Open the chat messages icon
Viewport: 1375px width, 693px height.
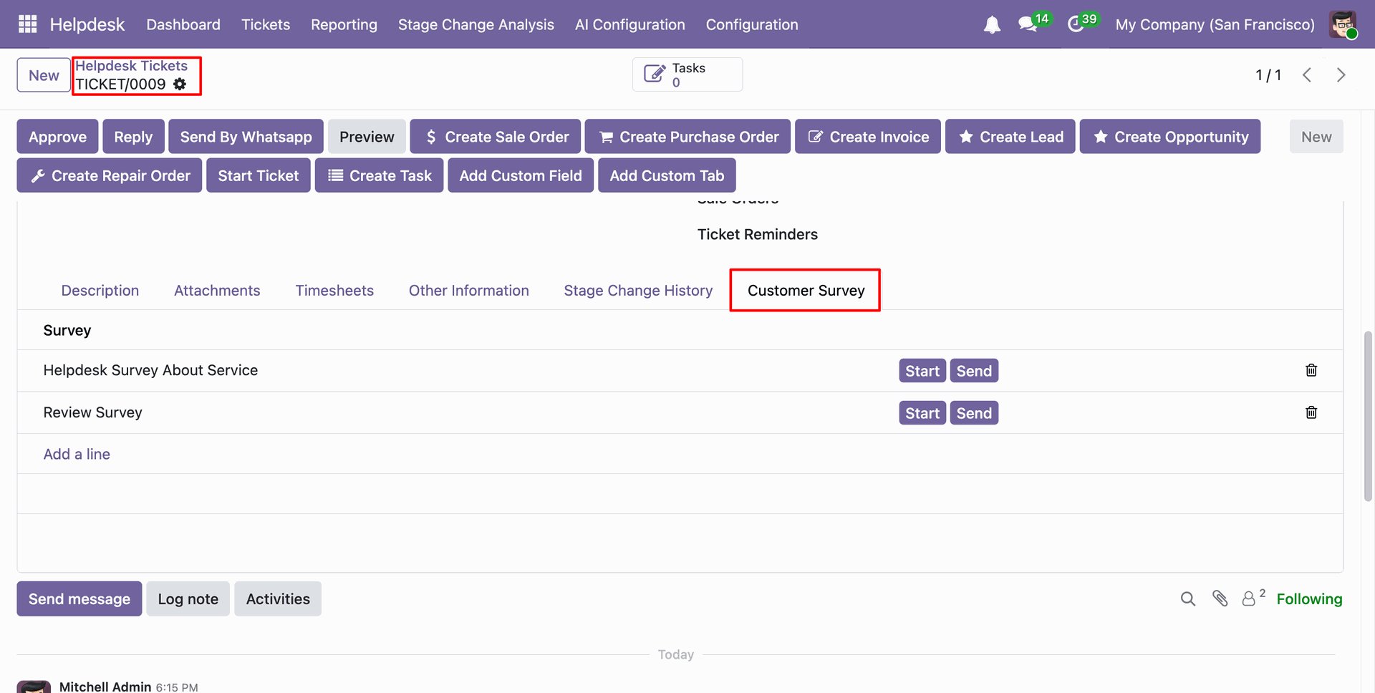[x=1028, y=25]
